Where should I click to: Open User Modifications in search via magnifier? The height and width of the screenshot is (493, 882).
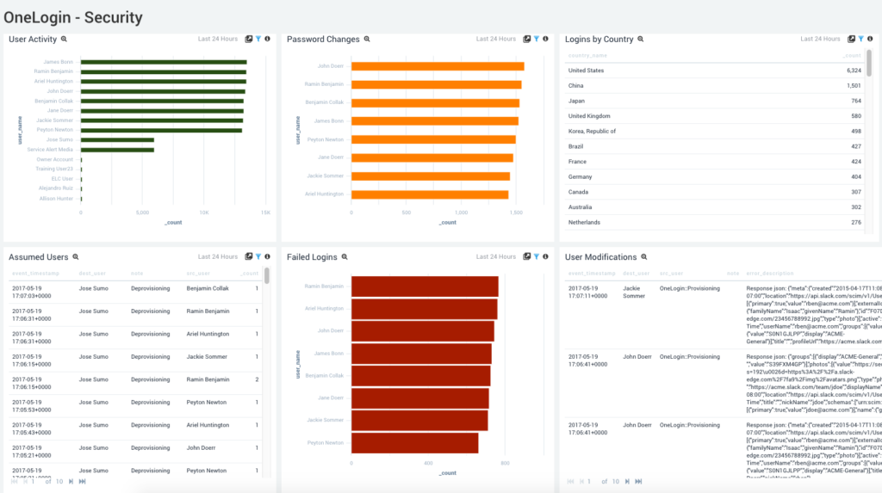[644, 257]
